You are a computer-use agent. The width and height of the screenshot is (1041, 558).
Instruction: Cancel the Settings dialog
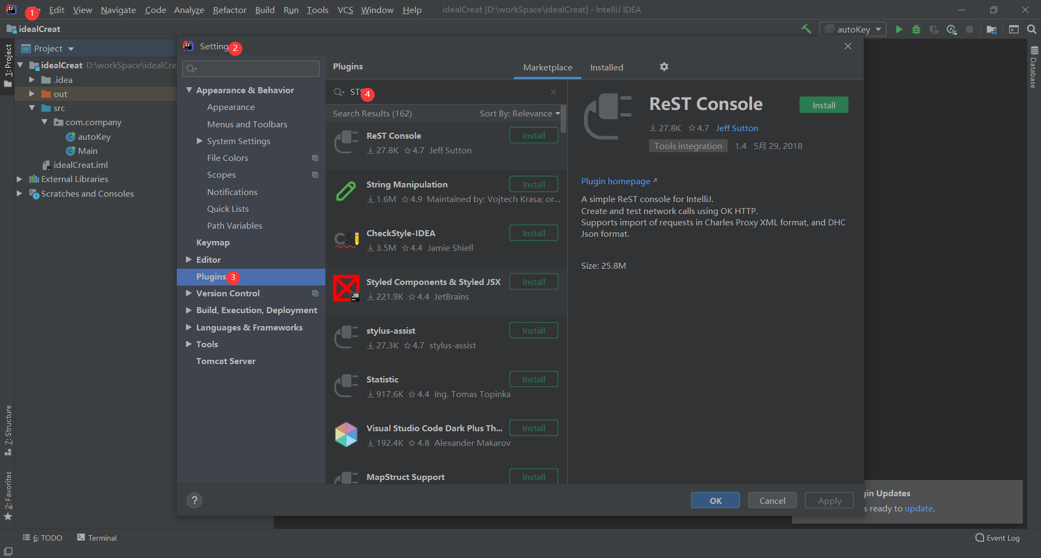772,501
